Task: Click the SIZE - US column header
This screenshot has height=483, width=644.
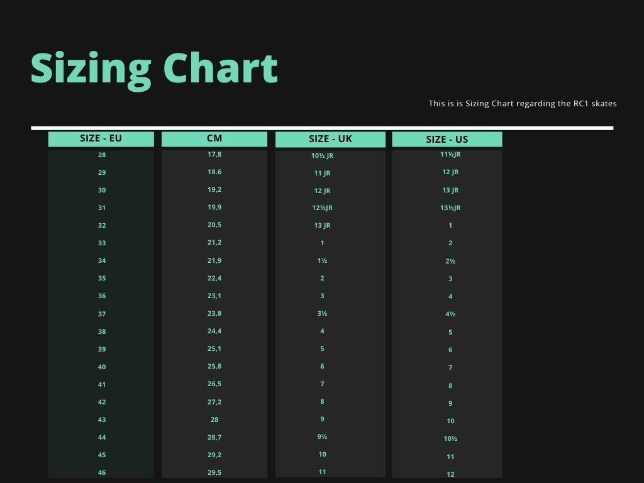Action: (x=447, y=140)
